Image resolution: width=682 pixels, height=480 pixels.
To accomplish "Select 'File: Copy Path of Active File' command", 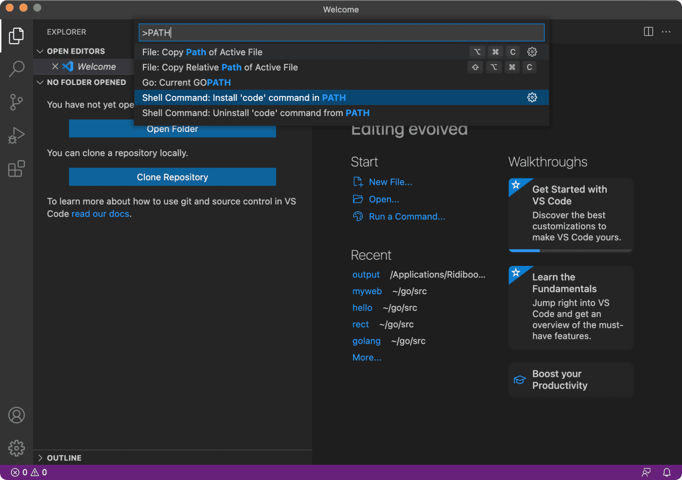I will (x=341, y=52).
